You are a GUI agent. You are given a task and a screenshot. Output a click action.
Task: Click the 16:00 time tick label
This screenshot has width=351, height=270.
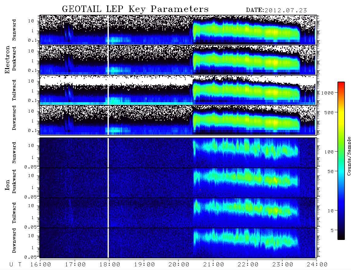point(41,265)
